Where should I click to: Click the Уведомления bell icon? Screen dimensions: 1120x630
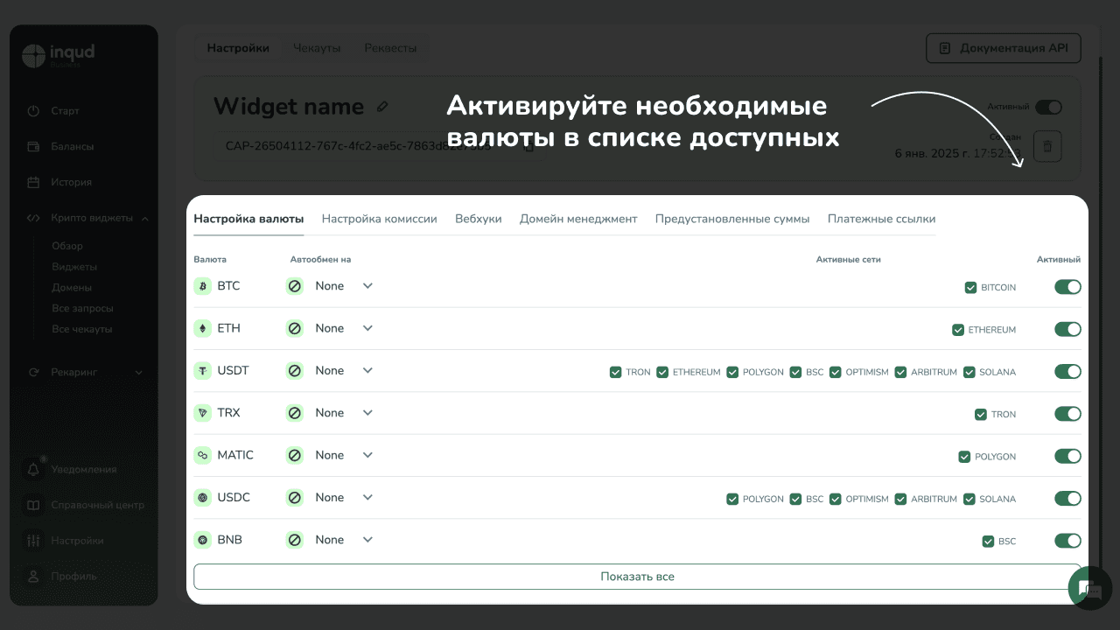coord(33,469)
